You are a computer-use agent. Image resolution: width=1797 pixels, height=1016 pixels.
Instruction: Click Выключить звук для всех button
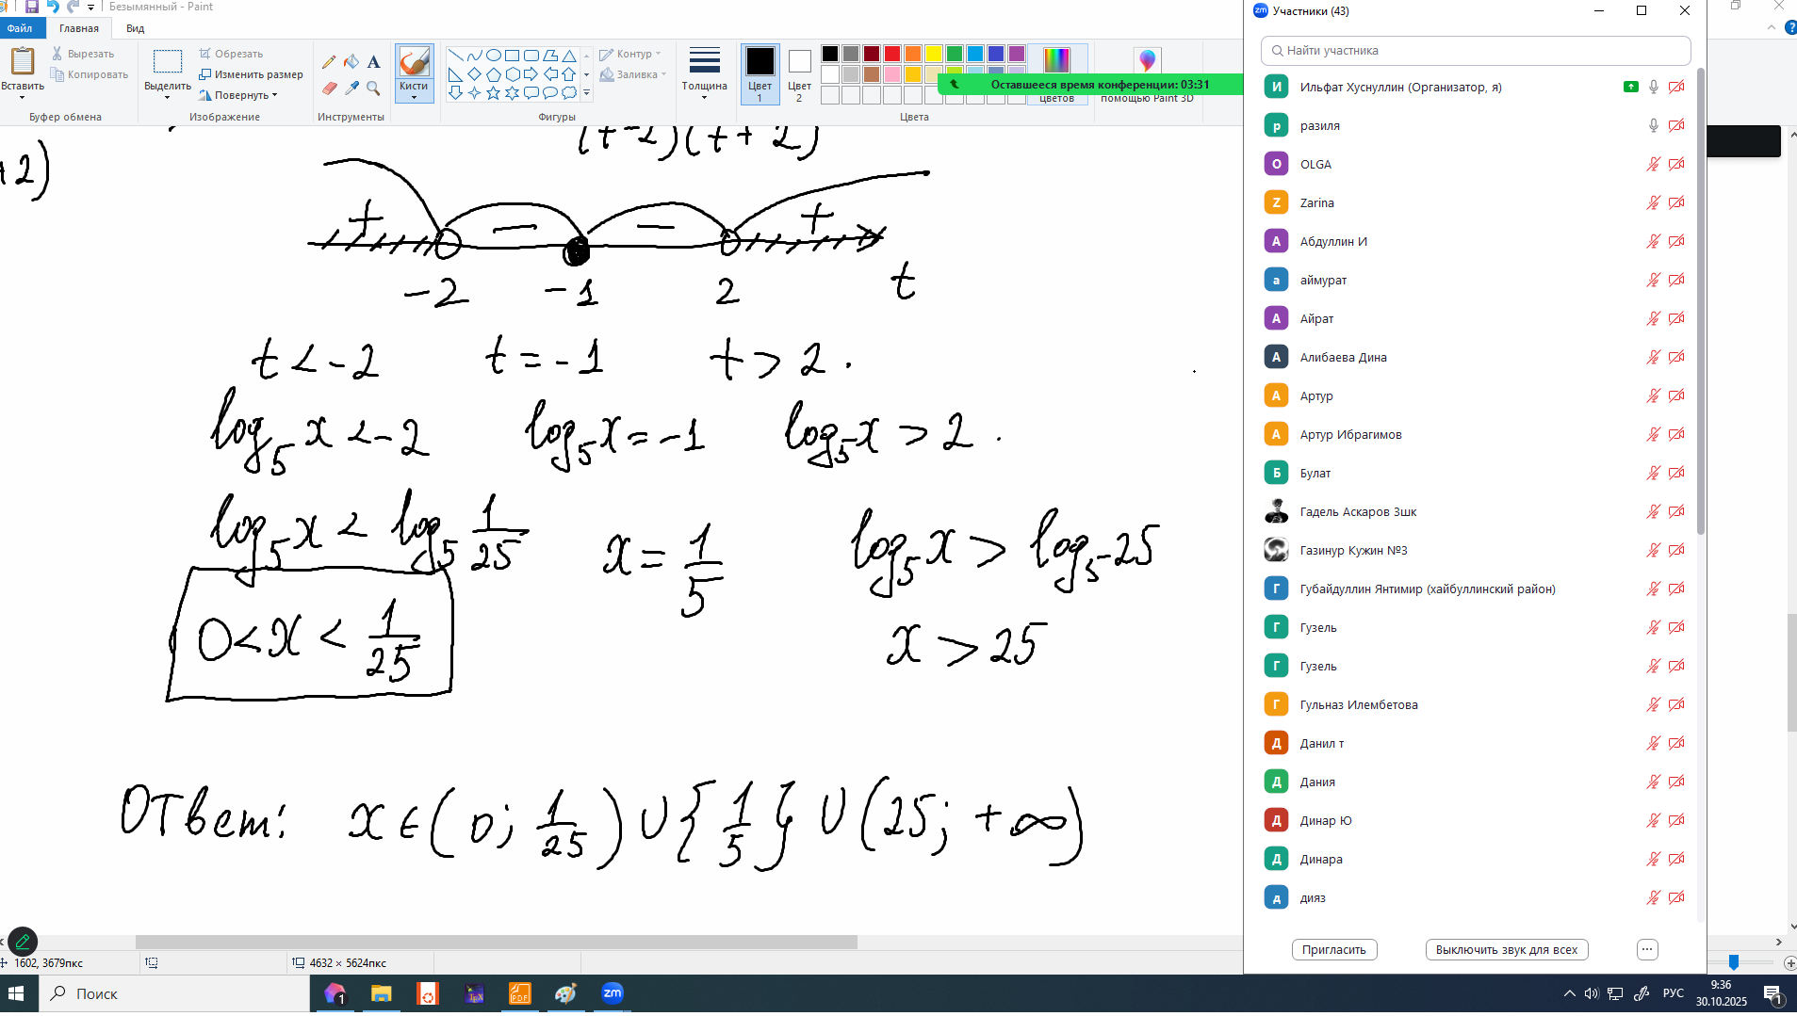(x=1506, y=949)
